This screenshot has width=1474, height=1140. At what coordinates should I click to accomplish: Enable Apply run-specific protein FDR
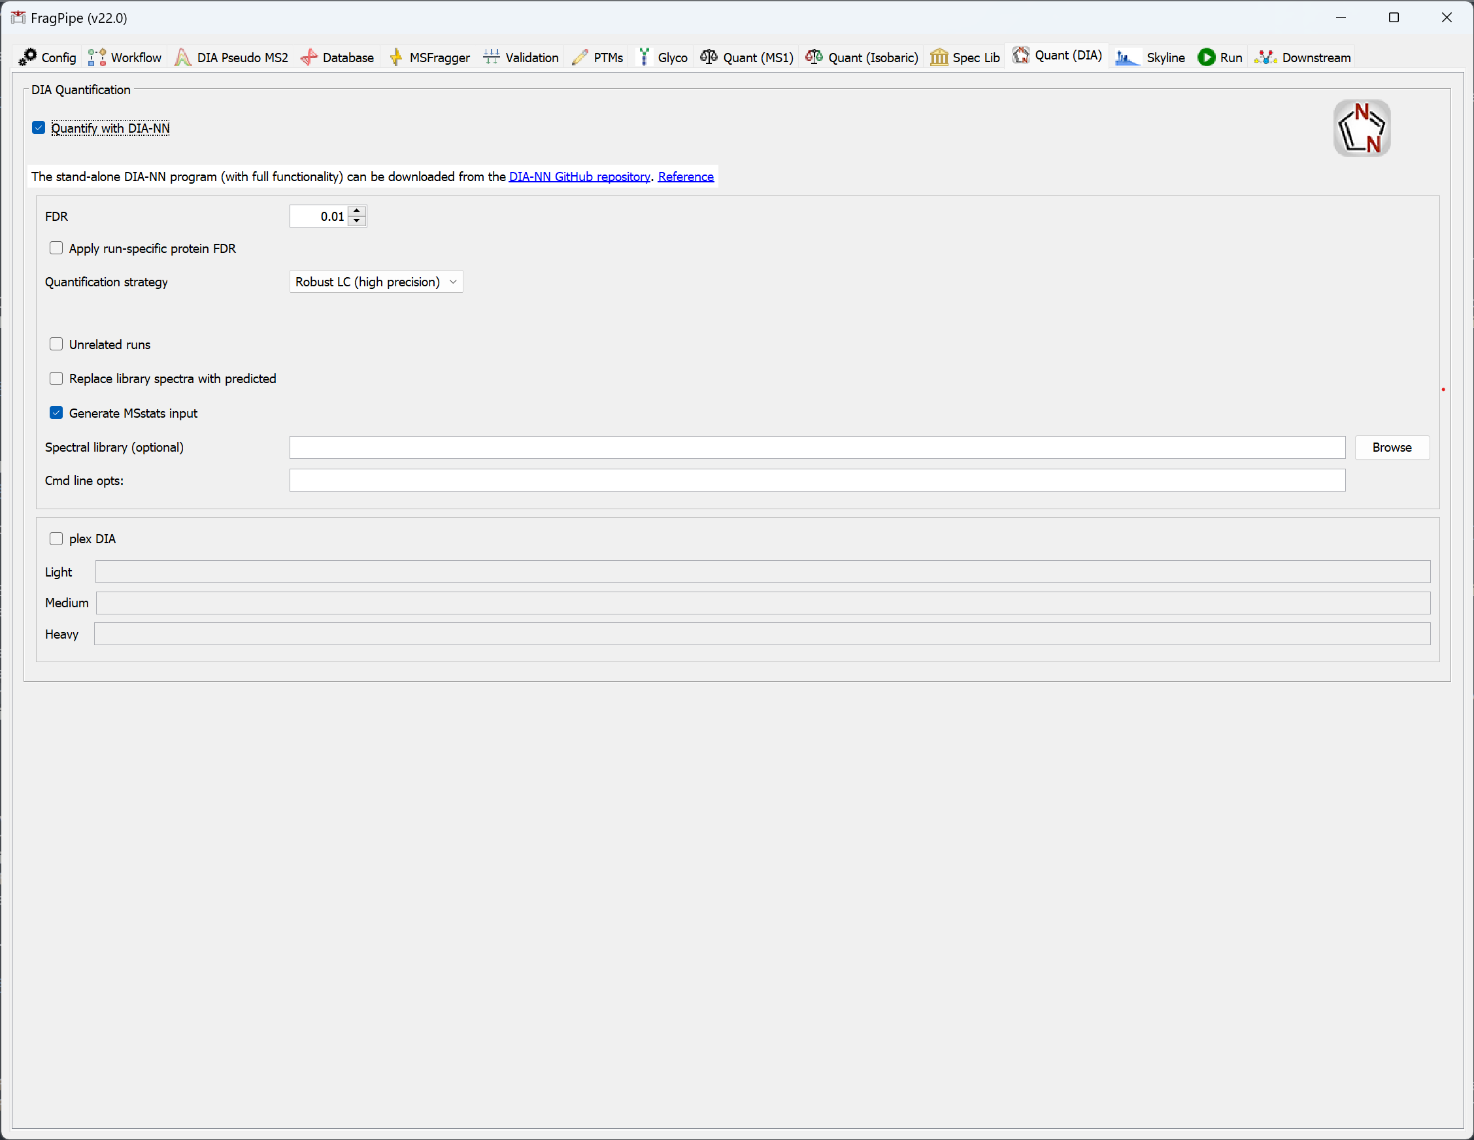pos(56,248)
